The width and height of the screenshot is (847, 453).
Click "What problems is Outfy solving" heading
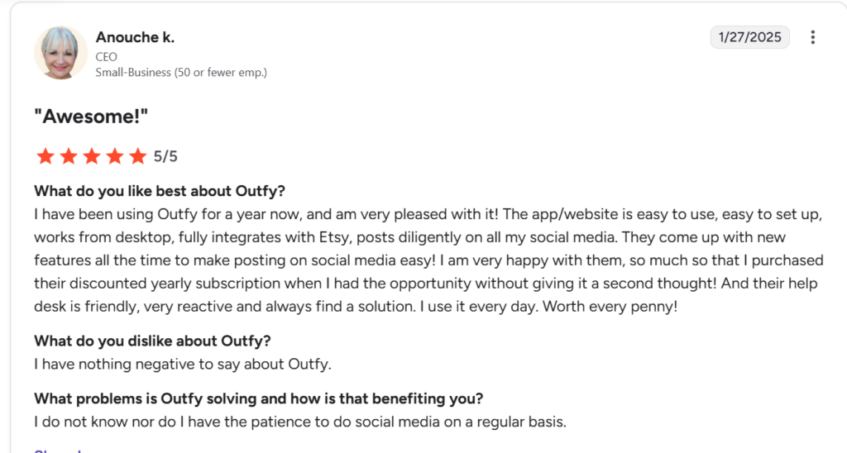point(258,398)
